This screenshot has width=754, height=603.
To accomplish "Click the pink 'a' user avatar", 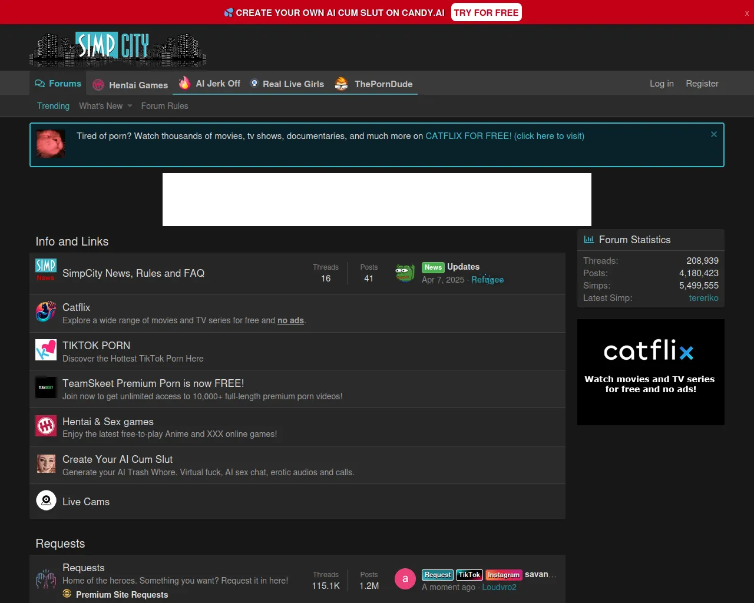I will [405, 579].
